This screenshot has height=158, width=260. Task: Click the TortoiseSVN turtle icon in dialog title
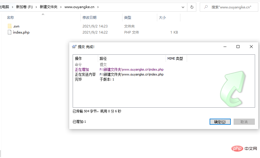point(74,47)
